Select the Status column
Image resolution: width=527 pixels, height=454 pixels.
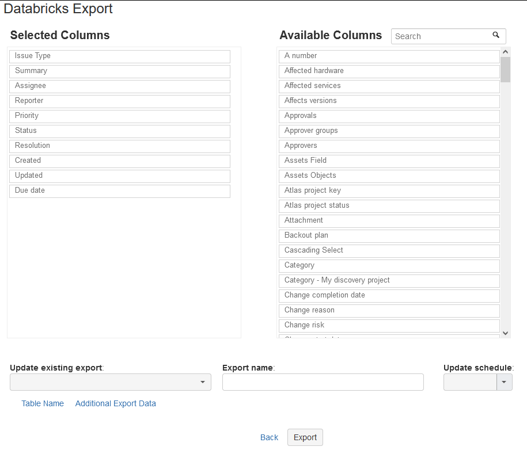pos(120,131)
